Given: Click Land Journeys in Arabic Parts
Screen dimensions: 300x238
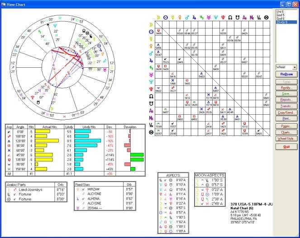Looking at the screenshot, I should [x=30, y=190].
